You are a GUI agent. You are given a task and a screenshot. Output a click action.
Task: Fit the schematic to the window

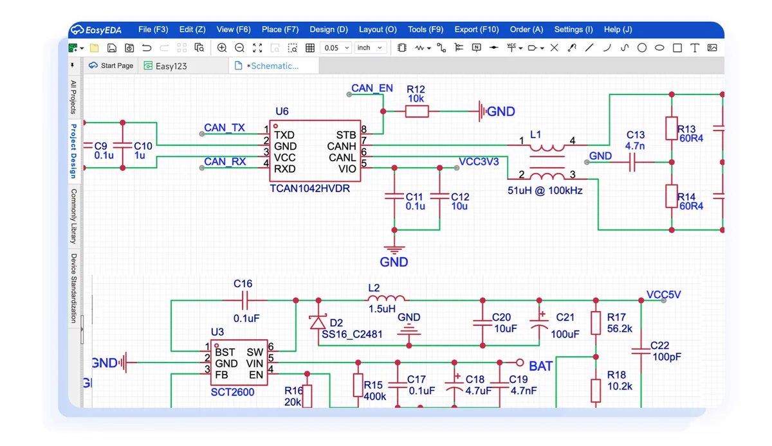257,48
